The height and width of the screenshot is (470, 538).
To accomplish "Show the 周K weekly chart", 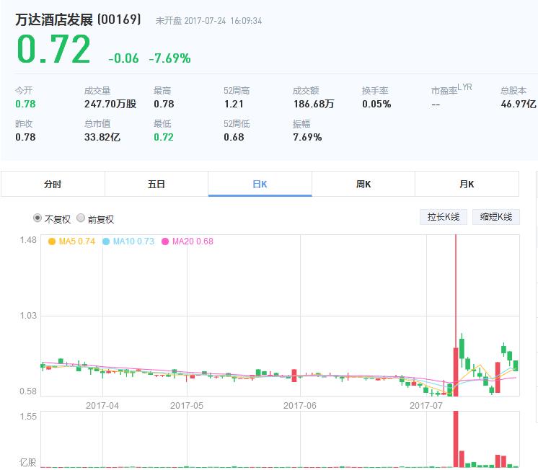I will pyautogui.click(x=363, y=184).
